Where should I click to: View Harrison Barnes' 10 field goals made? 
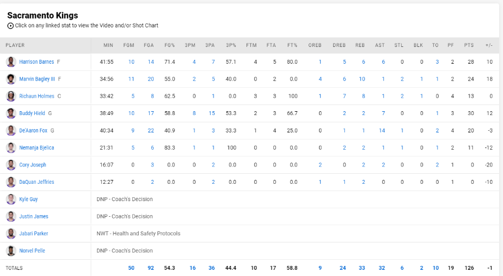point(131,62)
